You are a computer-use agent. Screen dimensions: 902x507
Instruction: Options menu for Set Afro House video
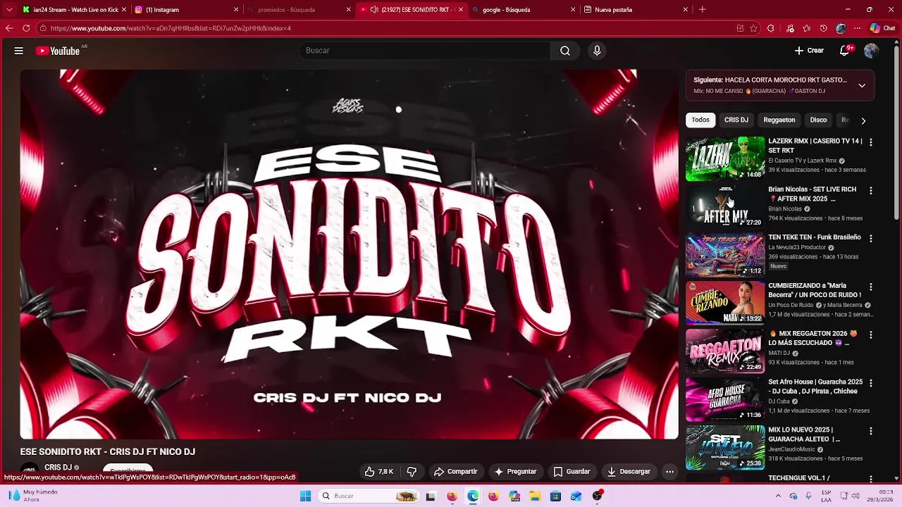(x=870, y=384)
